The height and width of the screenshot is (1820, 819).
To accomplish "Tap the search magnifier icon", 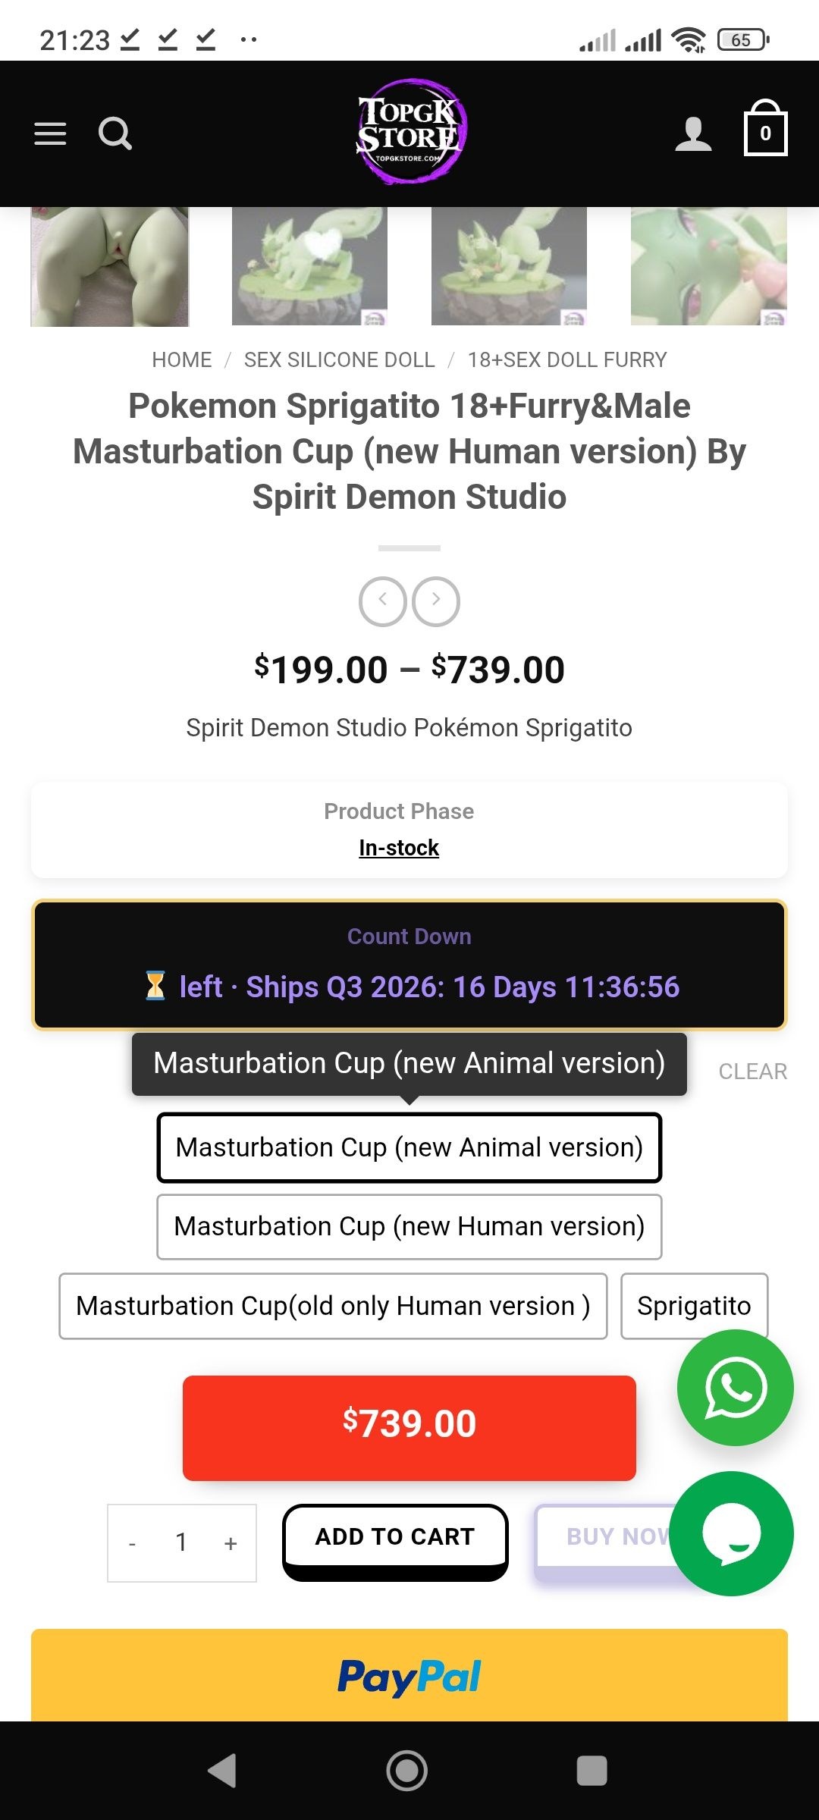I will [115, 133].
